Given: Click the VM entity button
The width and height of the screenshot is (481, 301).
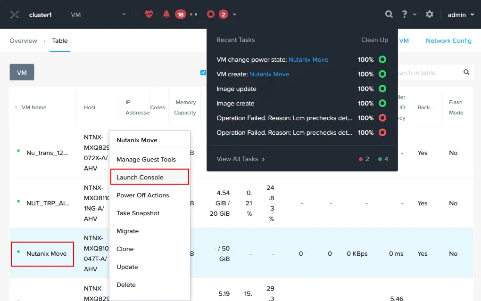Looking at the screenshot, I should tap(22, 73).
